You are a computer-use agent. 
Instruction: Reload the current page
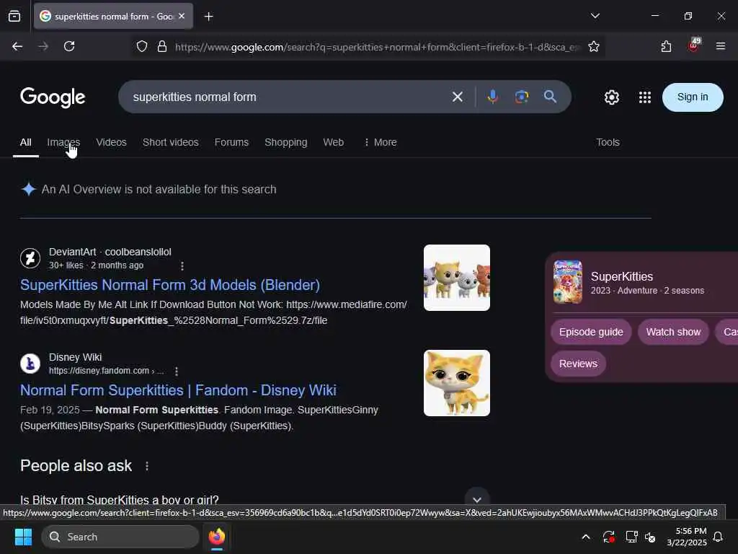tap(69, 46)
